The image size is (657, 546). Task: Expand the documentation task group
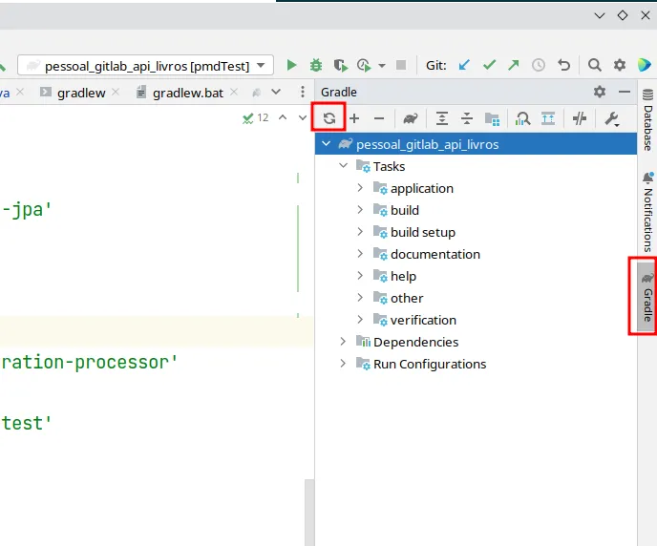coord(360,253)
